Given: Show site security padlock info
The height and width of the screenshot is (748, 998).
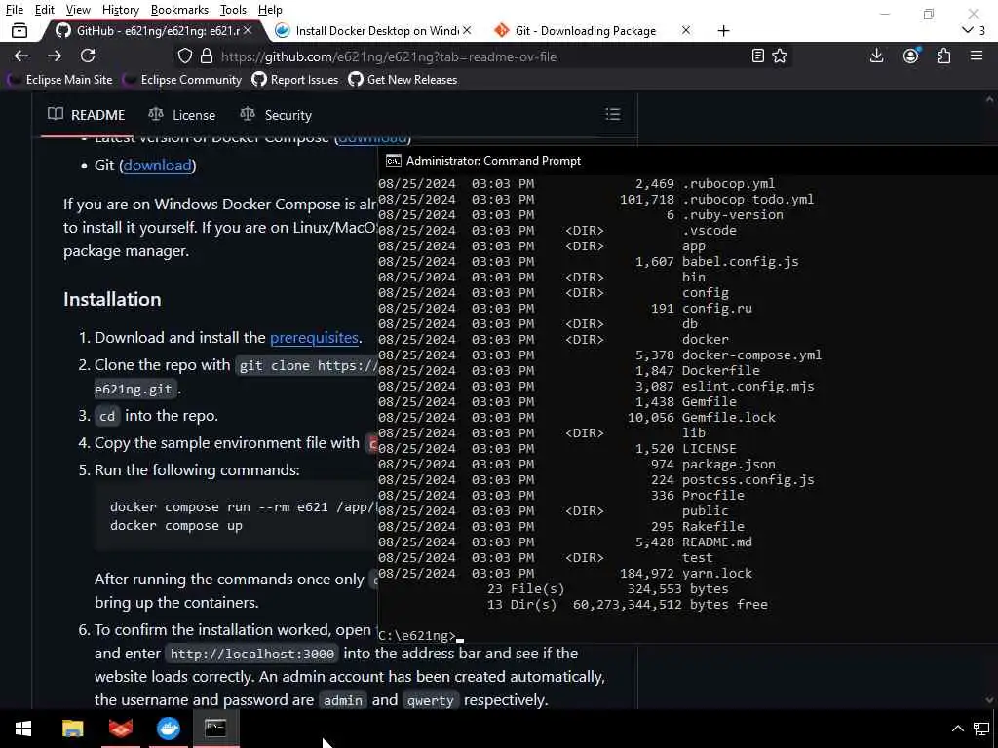Looking at the screenshot, I should click(207, 56).
